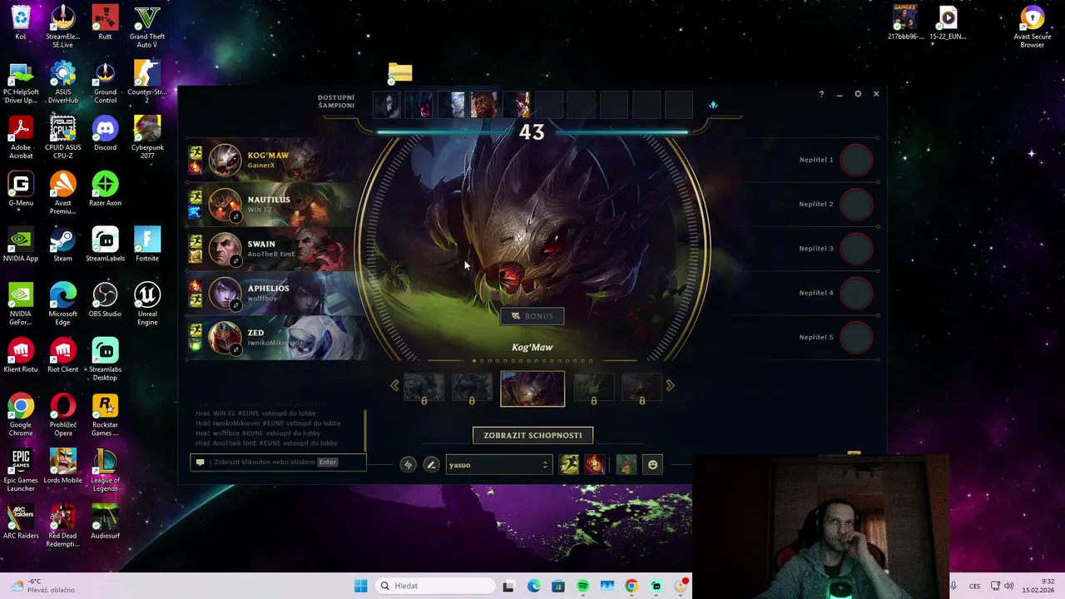This screenshot has width=1065, height=599.
Task: Open the client help question mark
Action: coord(821,94)
